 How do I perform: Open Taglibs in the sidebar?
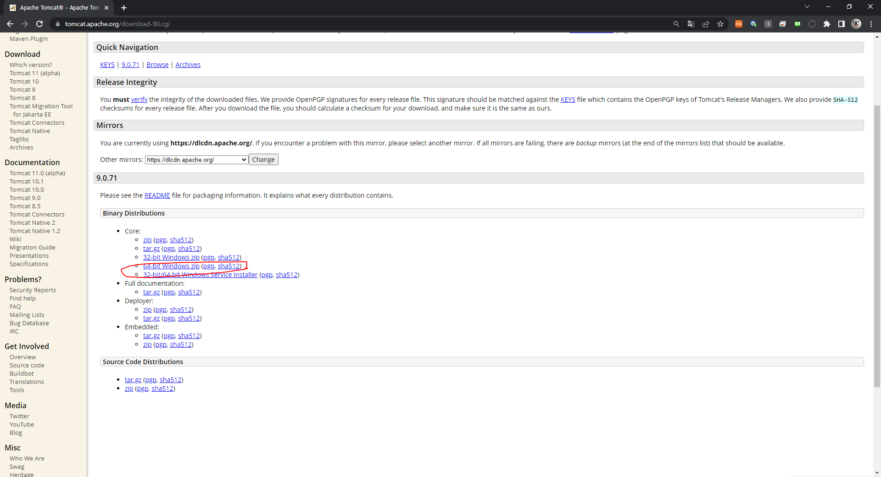click(19, 139)
